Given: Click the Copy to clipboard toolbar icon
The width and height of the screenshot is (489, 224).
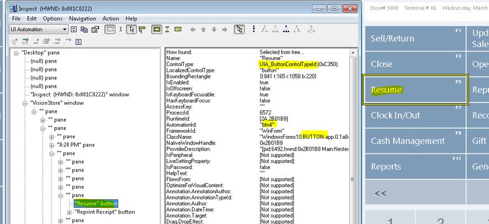Looking at the screenshot, I should (x=85, y=30).
